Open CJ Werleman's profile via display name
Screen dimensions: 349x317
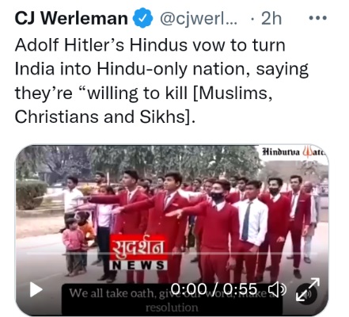(71, 18)
